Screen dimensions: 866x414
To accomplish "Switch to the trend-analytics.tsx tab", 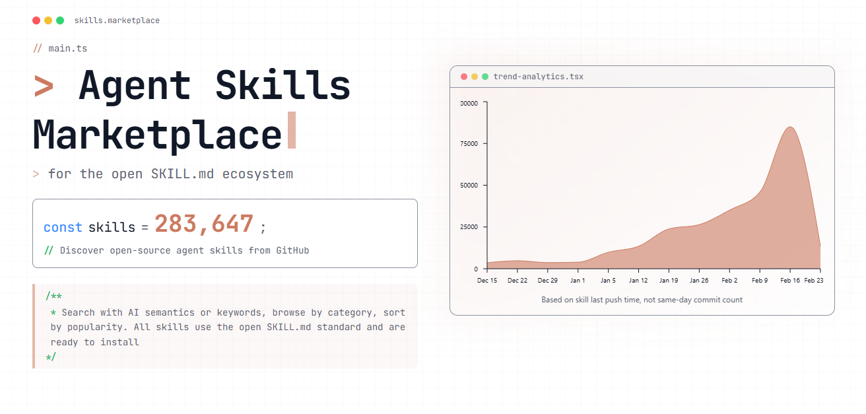I will pyautogui.click(x=539, y=76).
